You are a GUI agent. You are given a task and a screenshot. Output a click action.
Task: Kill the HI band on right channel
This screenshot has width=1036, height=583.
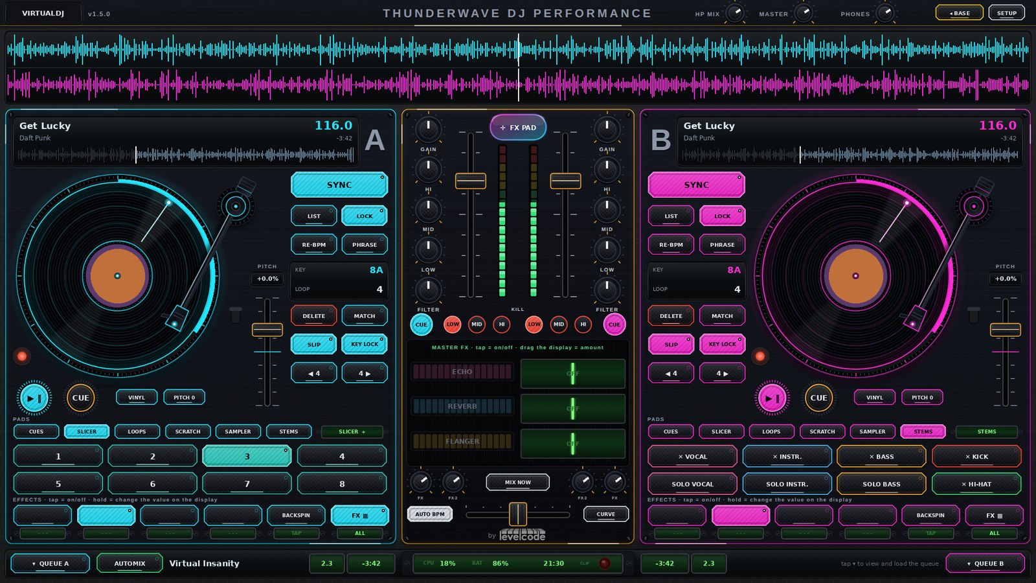tap(583, 324)
